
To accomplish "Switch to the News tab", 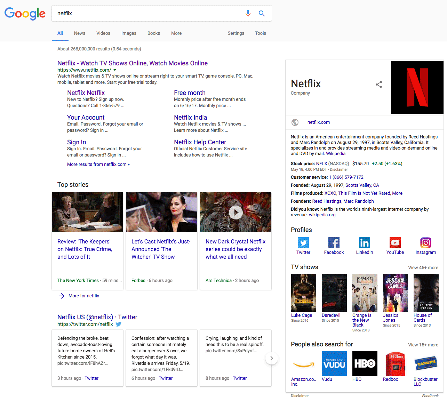I will 79,33.
